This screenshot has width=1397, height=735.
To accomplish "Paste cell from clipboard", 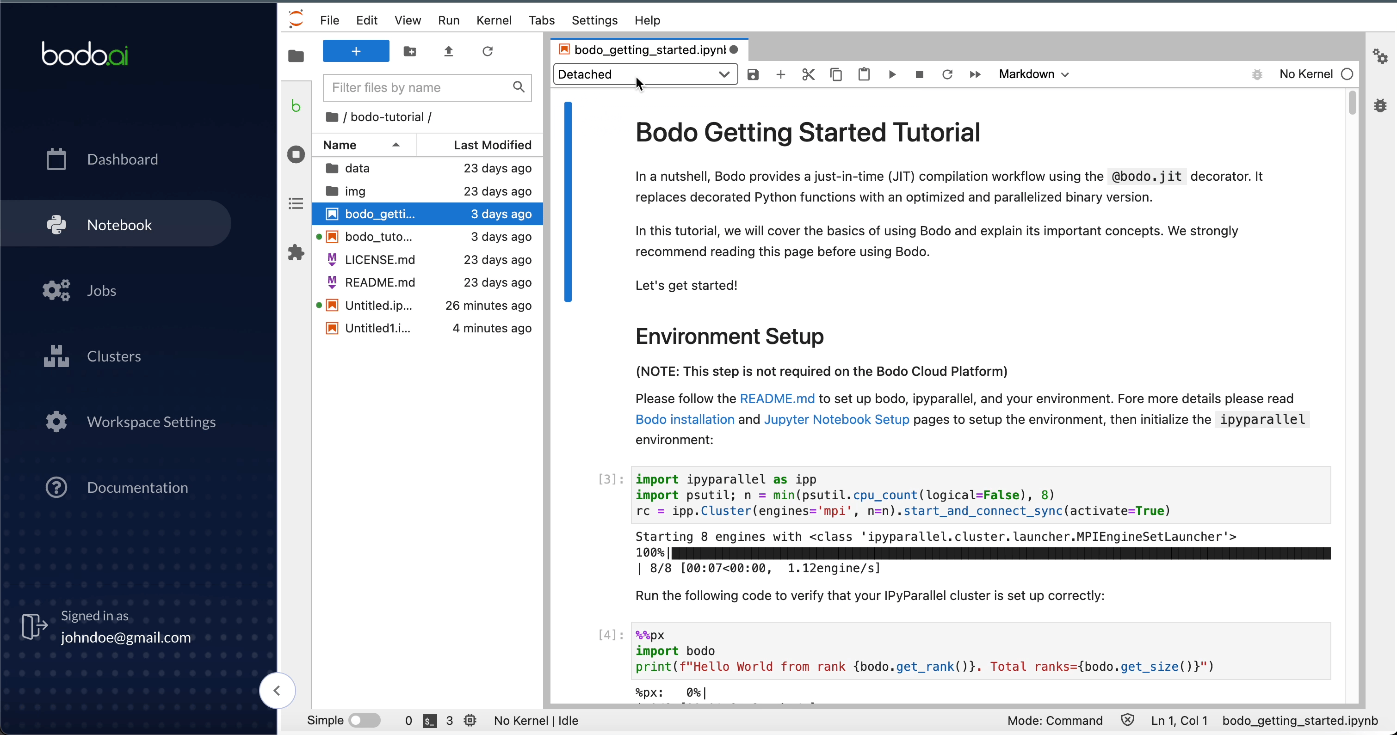I will (864, 74).
